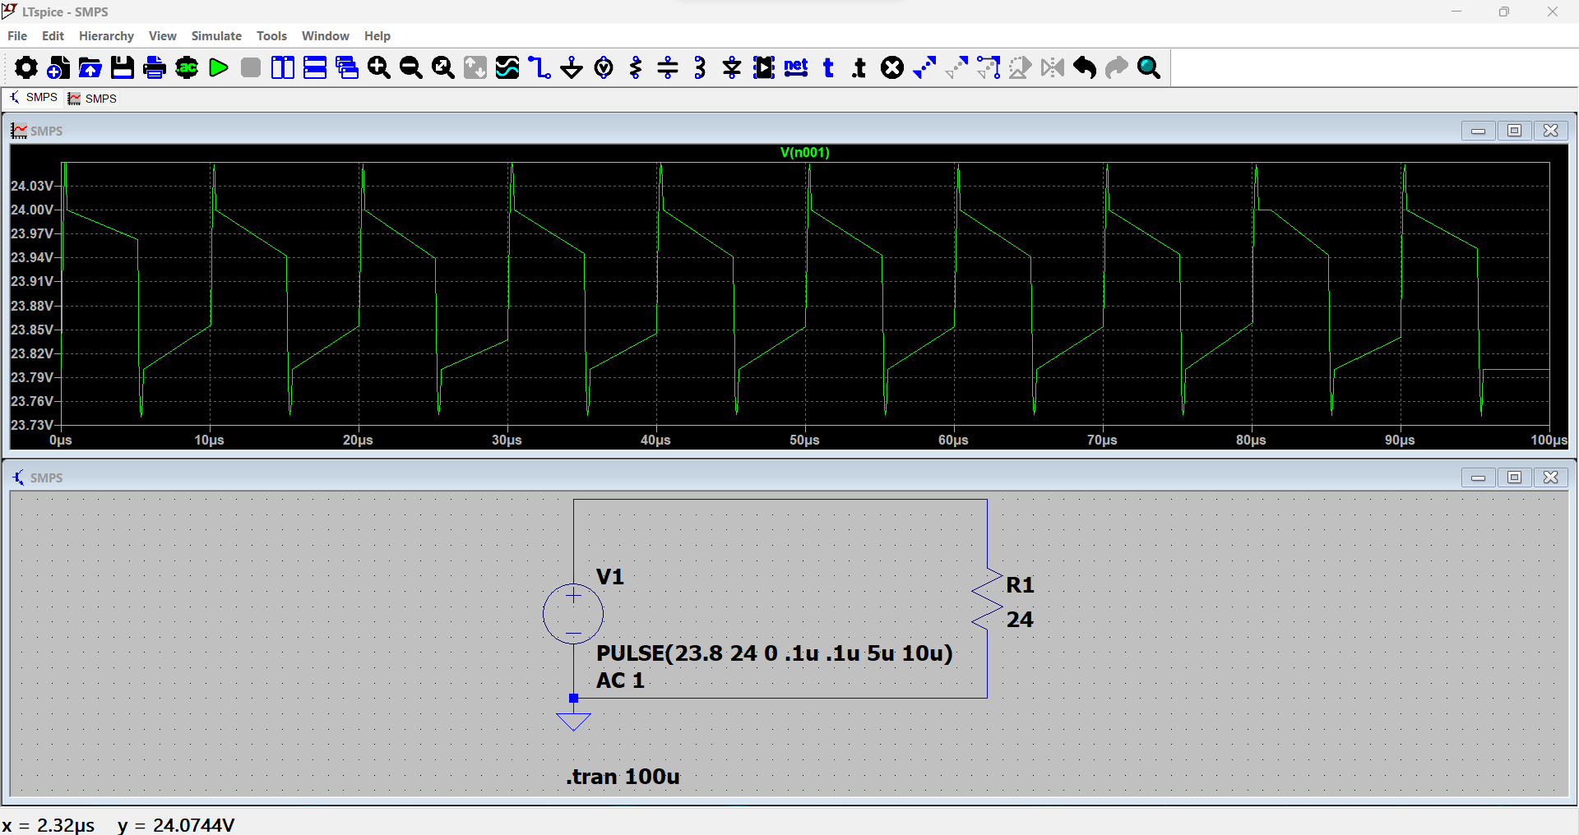Click the Zoom In magnifier

point(379,67)
